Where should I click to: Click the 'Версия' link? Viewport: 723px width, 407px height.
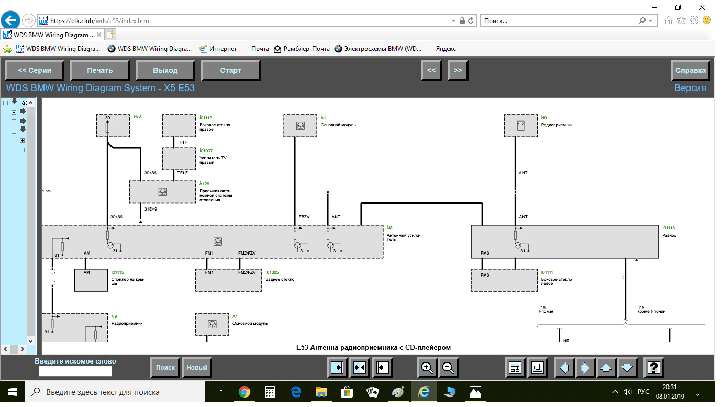pyautogui.click(x=690, y=88)
